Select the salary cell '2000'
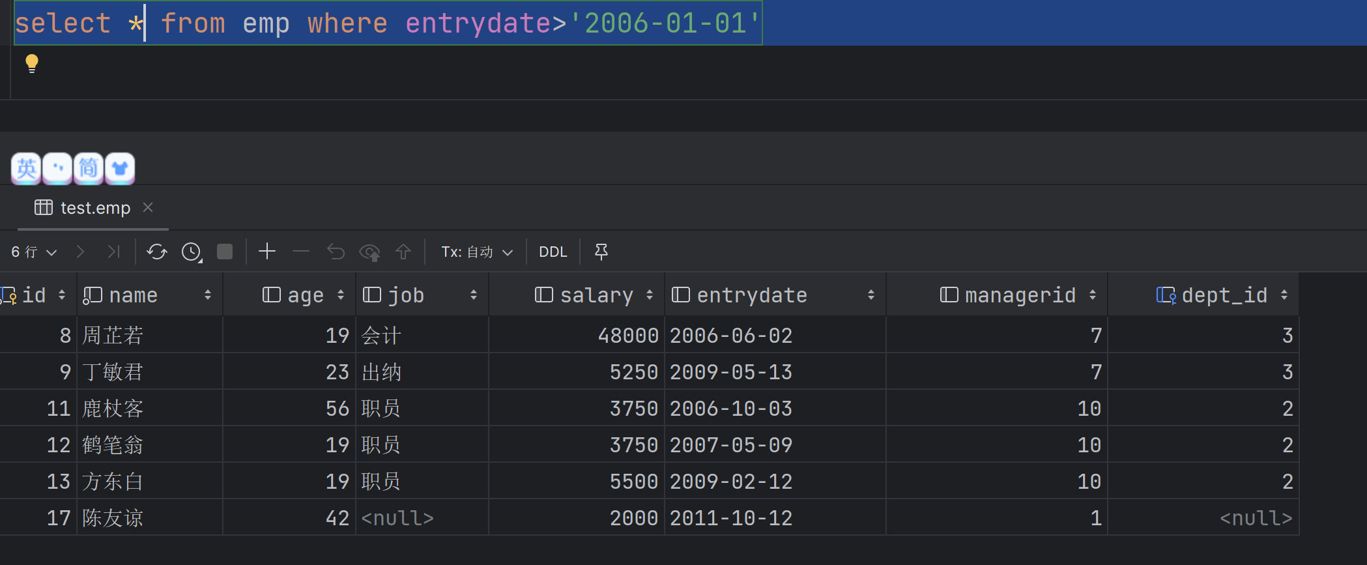Screen dimensions: 1367x565 click(577, 517)
